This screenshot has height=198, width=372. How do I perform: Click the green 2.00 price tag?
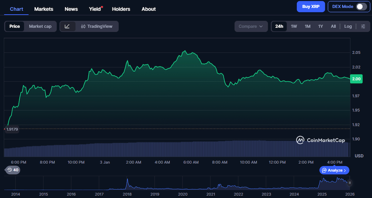[x=356, y=79]
